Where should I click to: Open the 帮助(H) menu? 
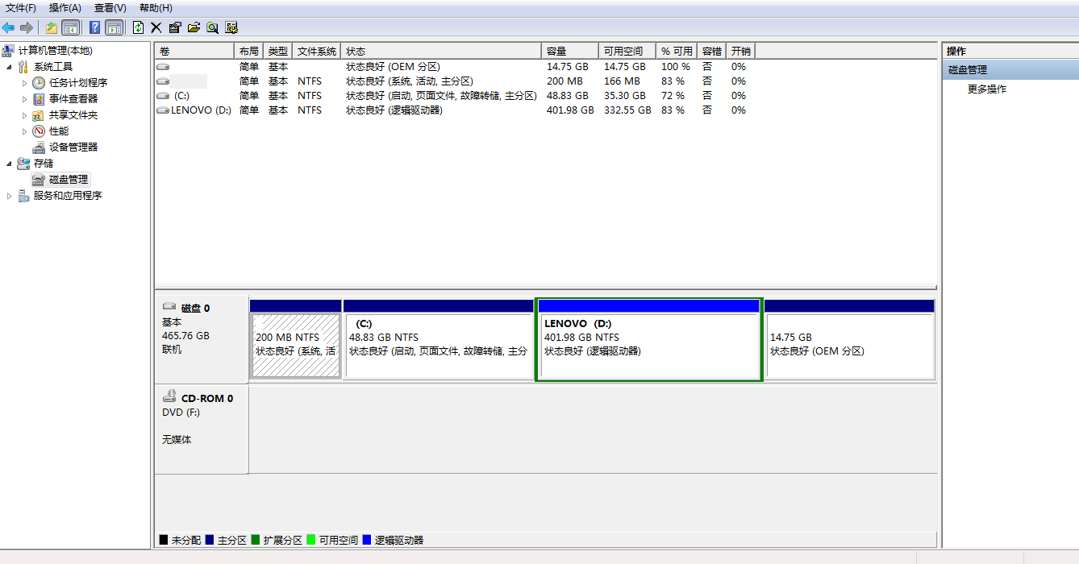[156, 8]
